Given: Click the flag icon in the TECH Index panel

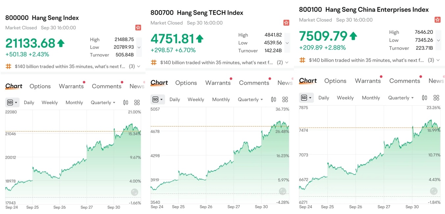Looking at the screenshot, I should pyautogui.click(x=286, y=22).
